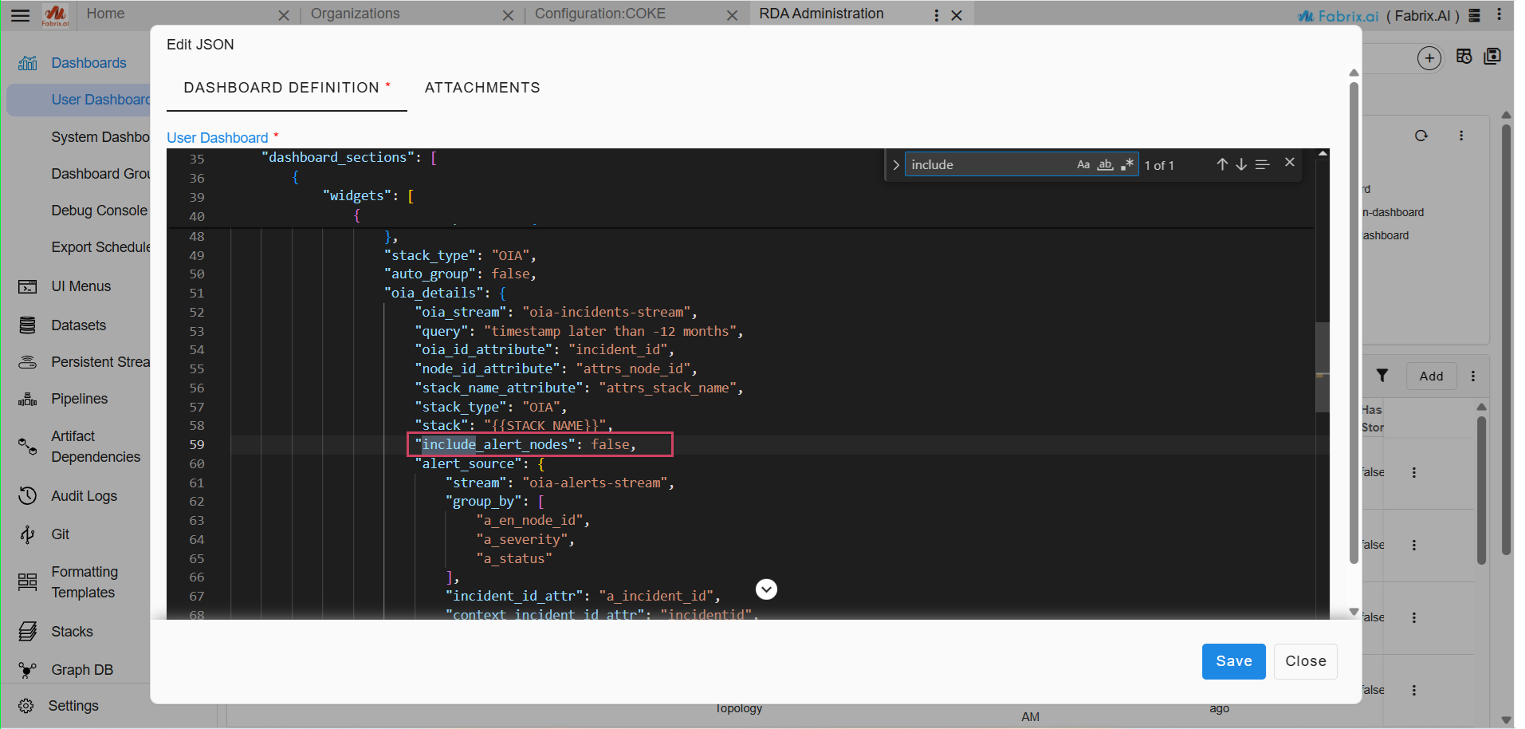Image resolution: width=1525 pixels, height=729 pixels.
Task: Click the Add button in the right panel
Action: [x=1431, y=376]
